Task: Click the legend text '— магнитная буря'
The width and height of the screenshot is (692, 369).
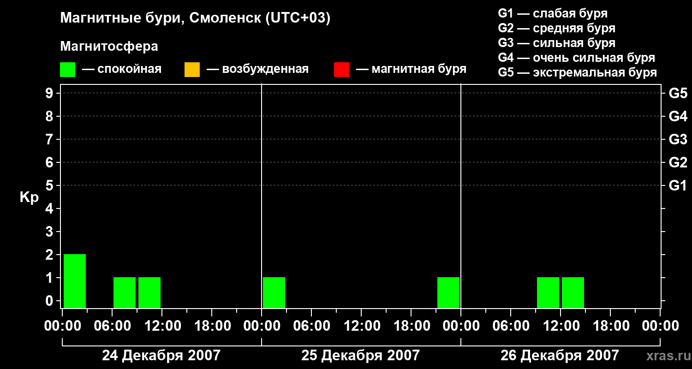Action: click(x=412, y=70)
